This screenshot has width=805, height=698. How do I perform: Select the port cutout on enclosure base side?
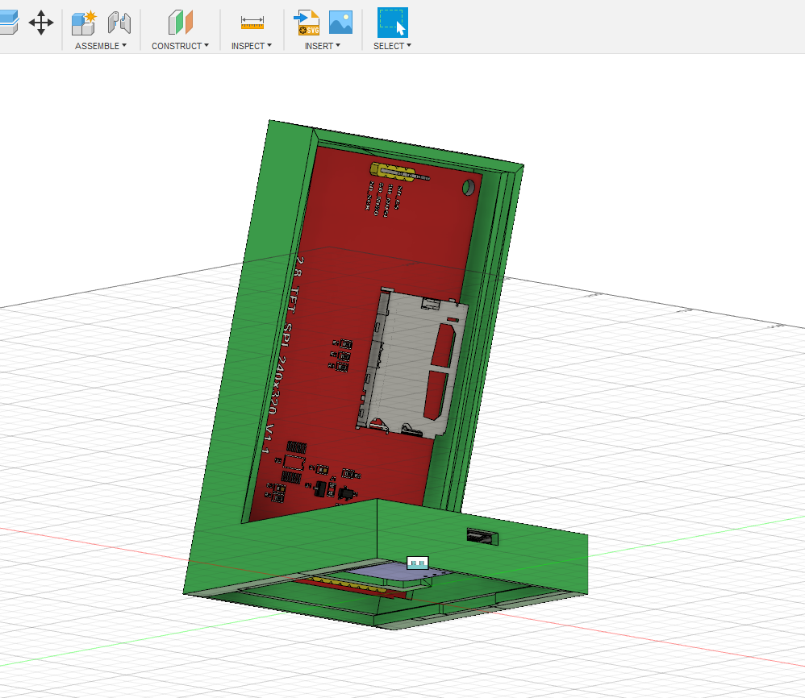click(483, 536)
